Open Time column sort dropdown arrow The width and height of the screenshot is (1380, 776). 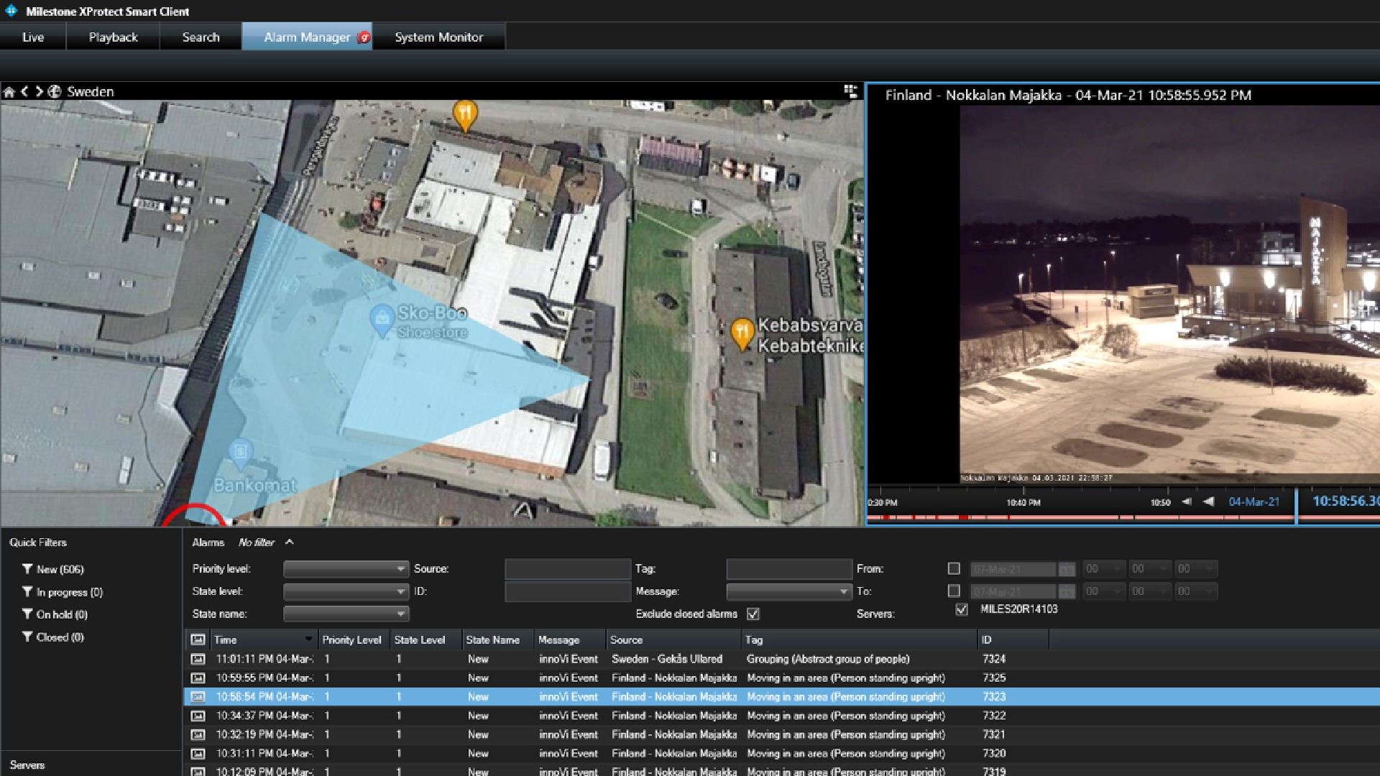click(308, 639)
